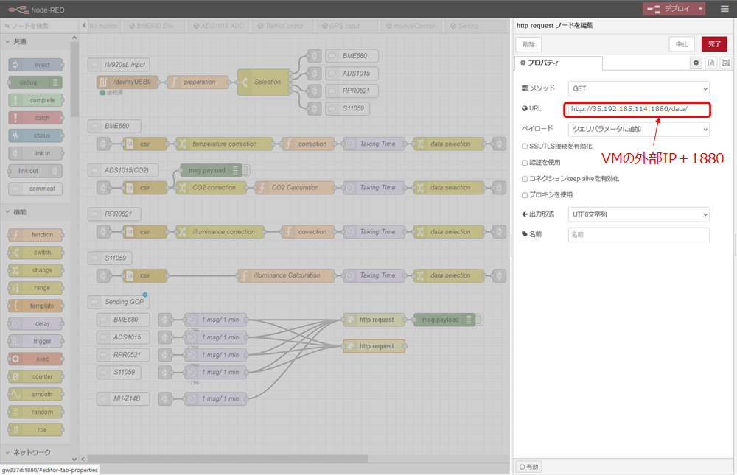Open the payload dropdown
The image size is (737, 475).
point(638,129)
